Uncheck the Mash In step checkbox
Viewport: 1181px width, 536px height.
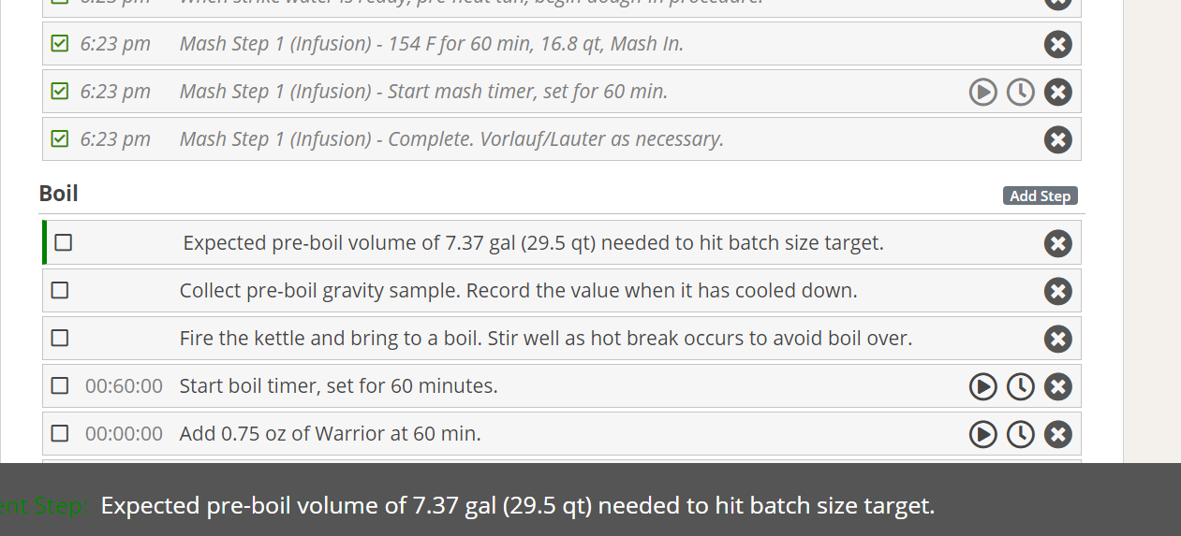60,43
